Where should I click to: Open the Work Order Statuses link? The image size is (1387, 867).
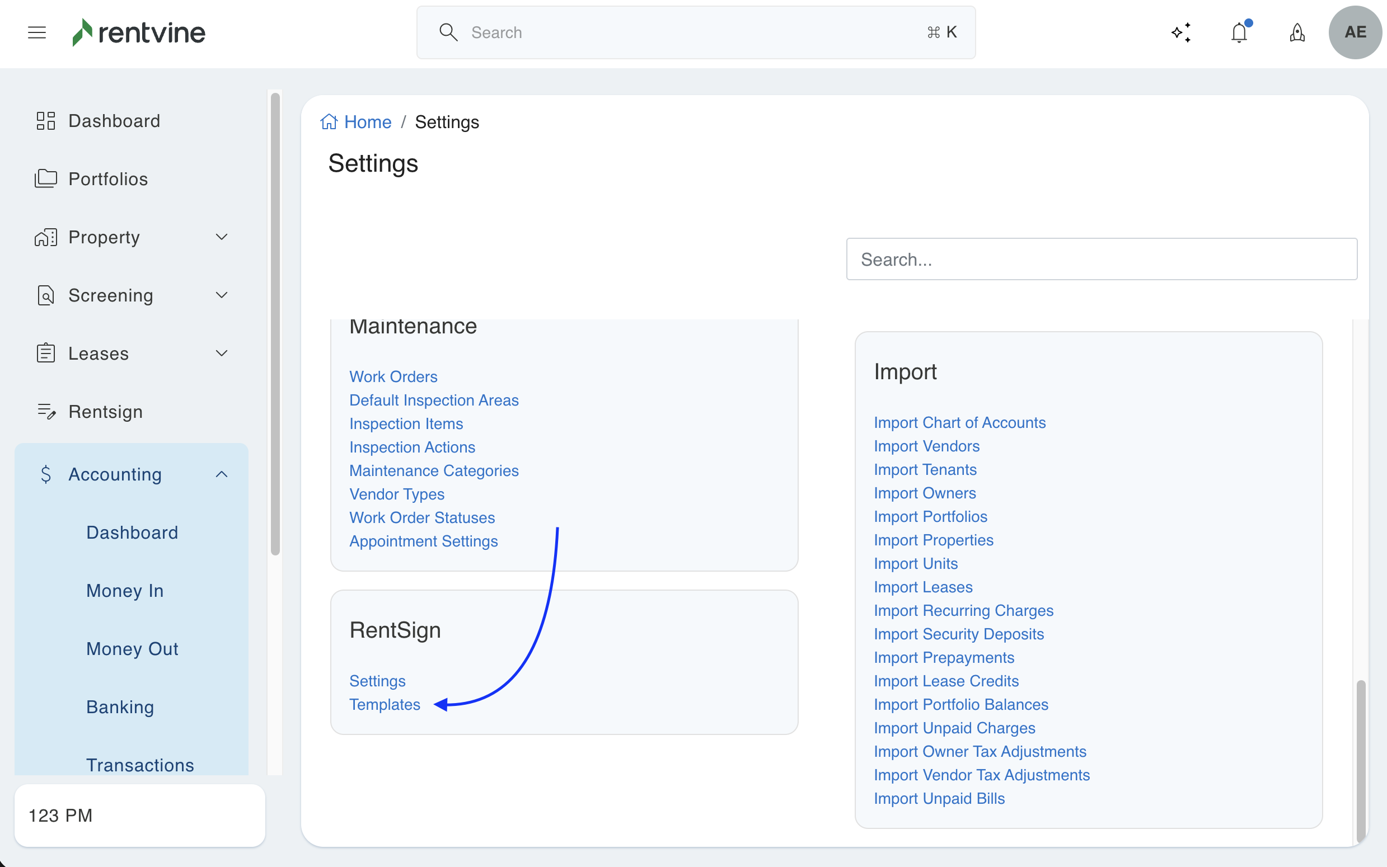tap(421, 517)
